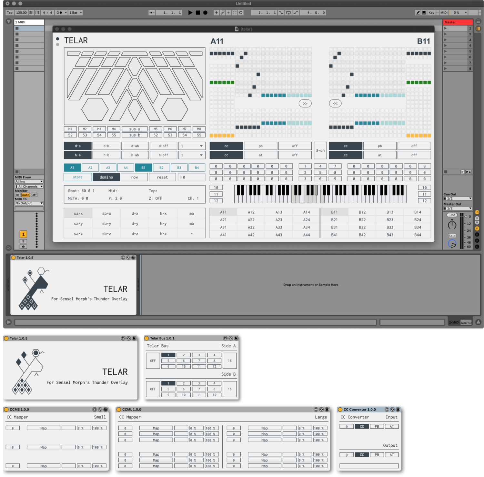Toggle the Crossfader X show button
This screenshot has height=477, width=484.
point(477,241)
